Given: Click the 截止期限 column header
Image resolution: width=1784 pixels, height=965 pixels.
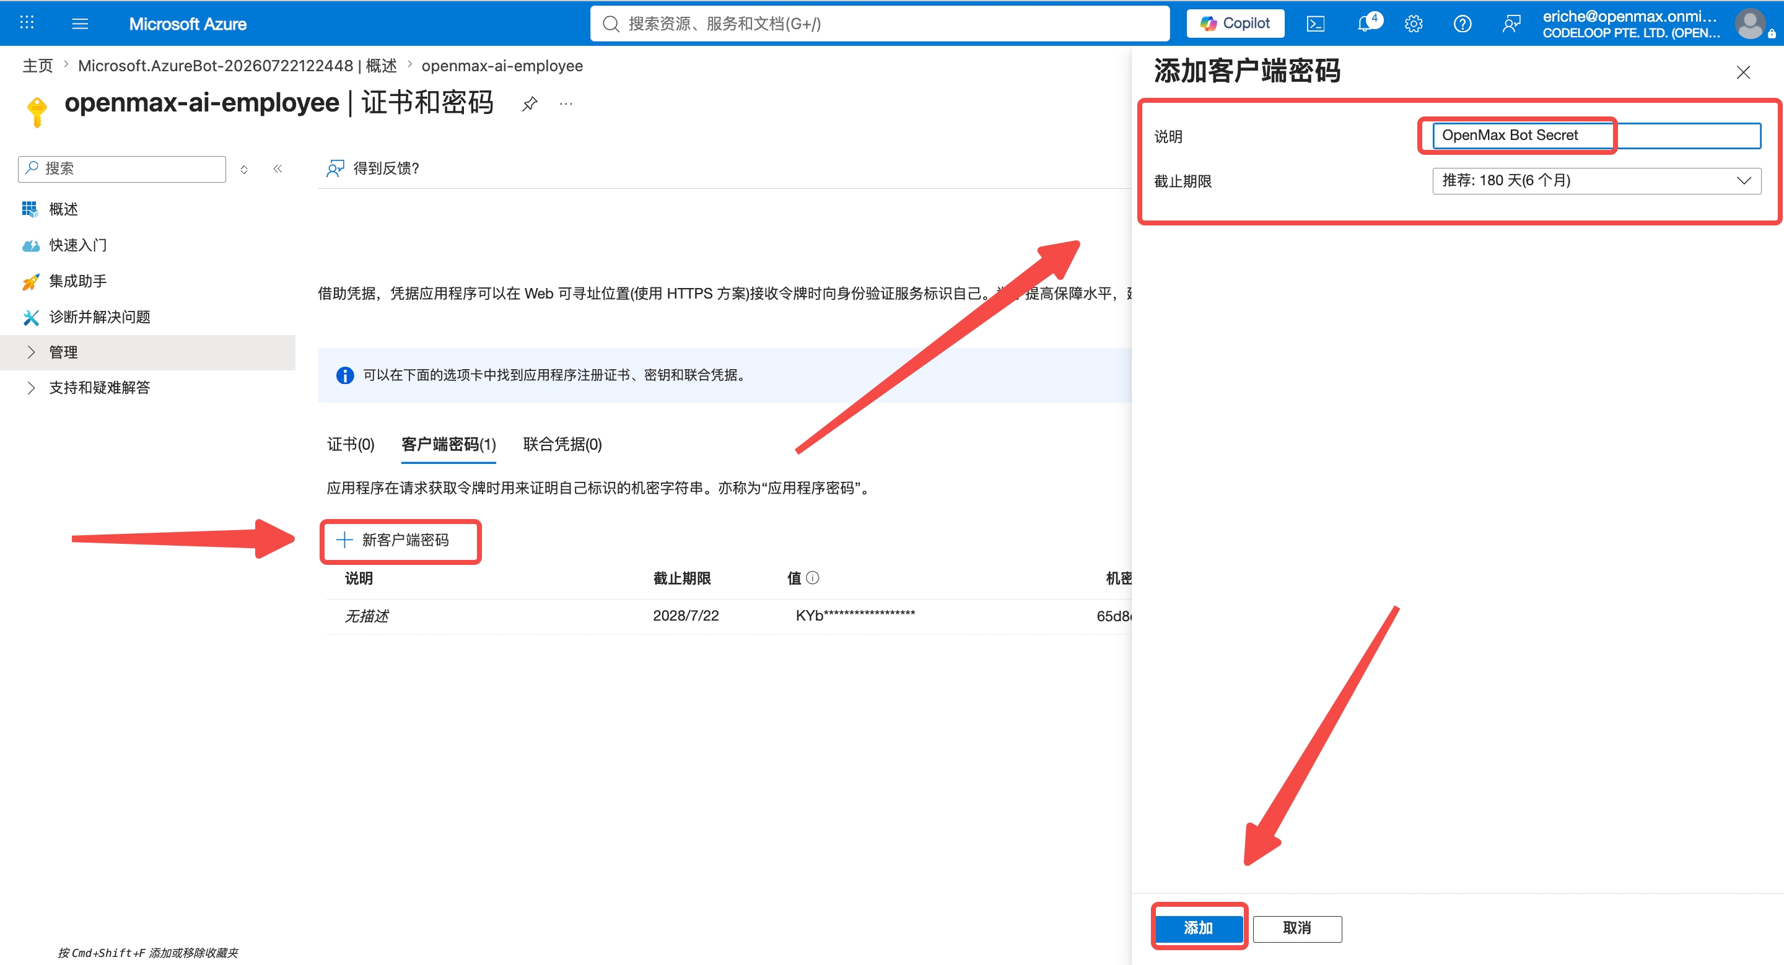Looking at the screenshot, I should pyautogui.click(x=681, y=578).
